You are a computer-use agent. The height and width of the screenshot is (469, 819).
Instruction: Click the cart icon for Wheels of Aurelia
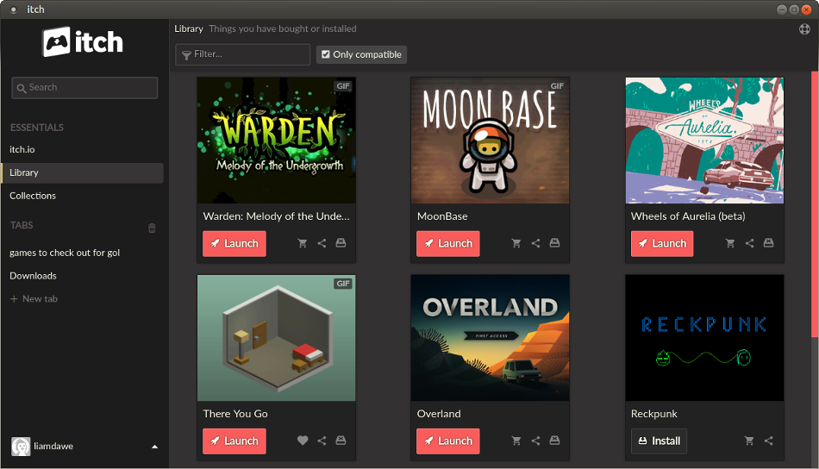coord(730,243)
